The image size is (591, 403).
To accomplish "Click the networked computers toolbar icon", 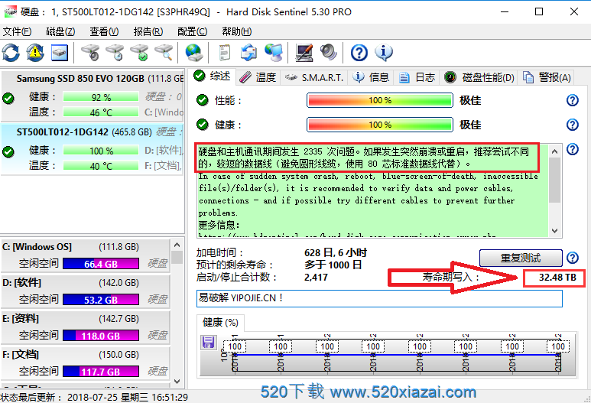I will tap(273, 53).
